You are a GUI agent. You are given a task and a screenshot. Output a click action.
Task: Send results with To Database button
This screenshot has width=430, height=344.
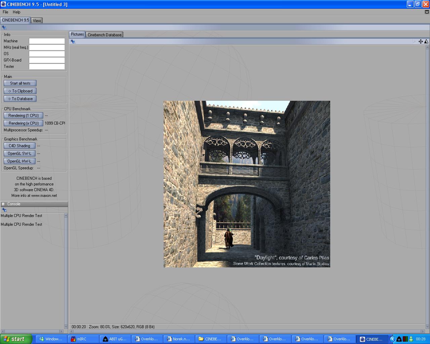click(x=20, y=99)
